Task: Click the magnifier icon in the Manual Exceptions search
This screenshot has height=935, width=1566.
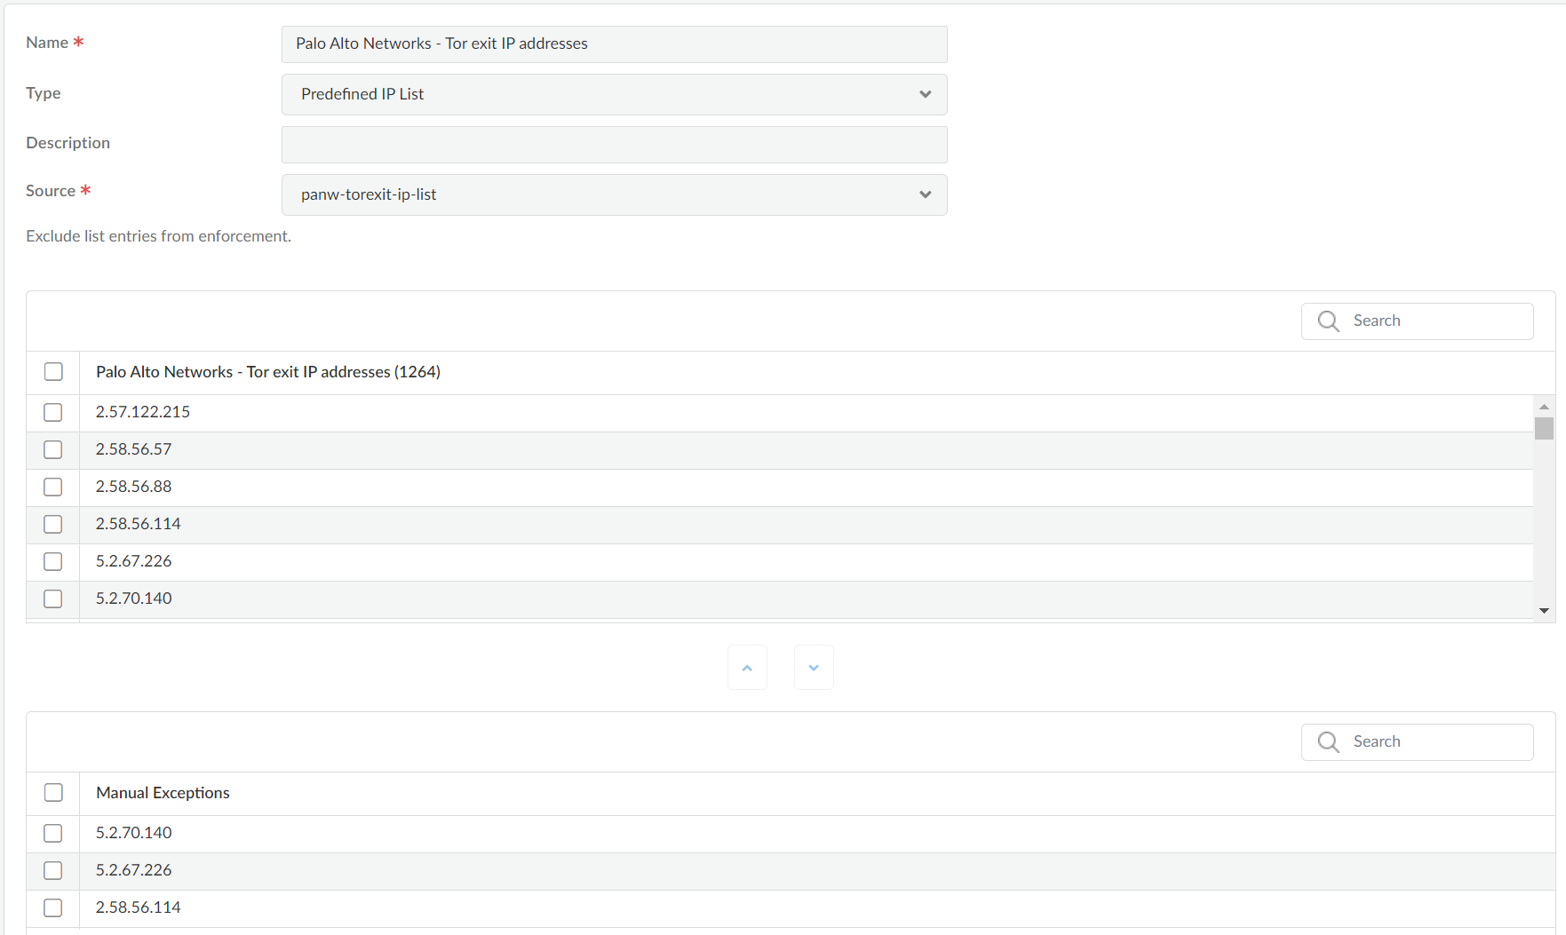Action: click(1328, 742)
